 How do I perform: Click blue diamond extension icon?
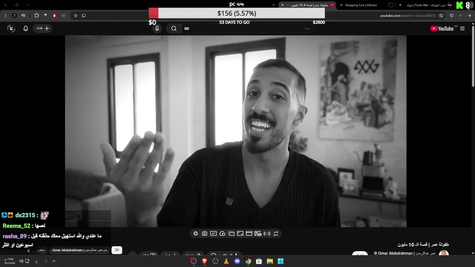click(x=46, y=16)
